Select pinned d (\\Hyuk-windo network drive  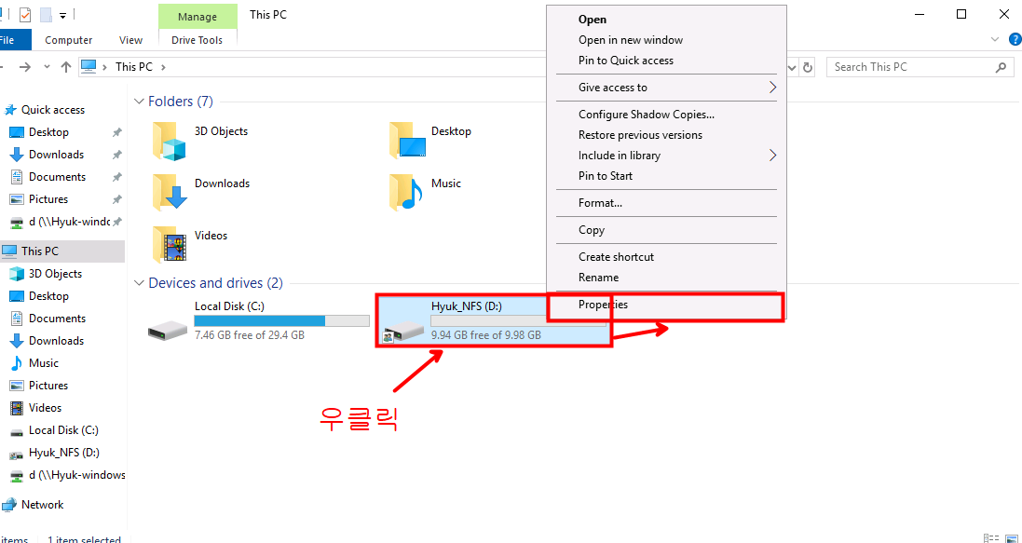(x=69, y=222)
